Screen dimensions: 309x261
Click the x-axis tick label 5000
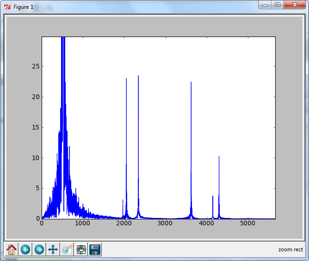(247, 223)
